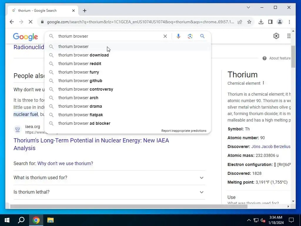
Task: Open Jöns Jacob Berzelius link
Action: click(271, 147)
